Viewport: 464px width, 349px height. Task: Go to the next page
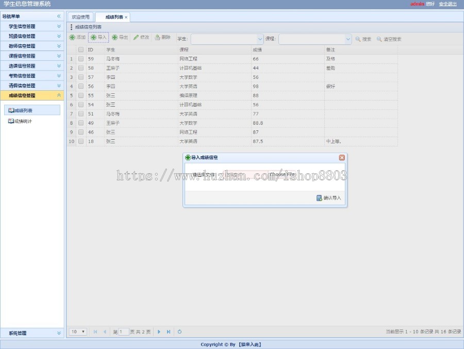point(159,331)
